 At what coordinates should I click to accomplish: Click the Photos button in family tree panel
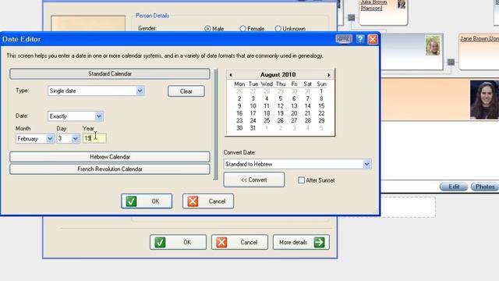tap(485, 187)
